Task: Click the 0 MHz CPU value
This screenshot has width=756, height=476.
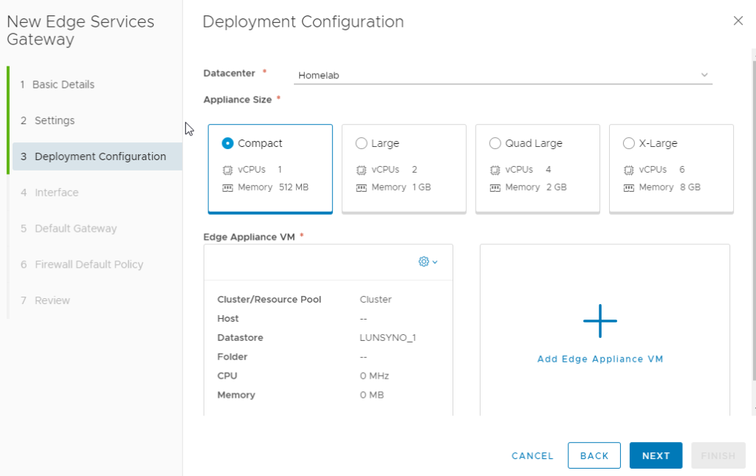Action: click(x=374, y=376)
